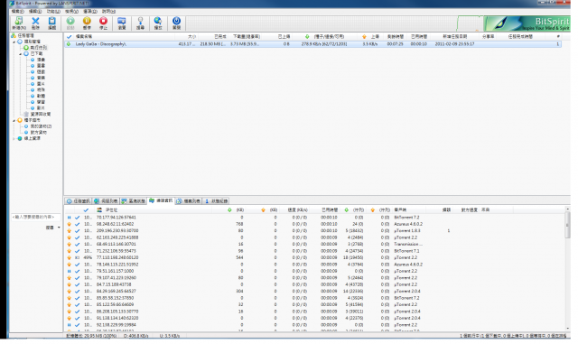Collapse the blue-circle downloaded node with category subitems
578x344 pixels.
[20, 54]
